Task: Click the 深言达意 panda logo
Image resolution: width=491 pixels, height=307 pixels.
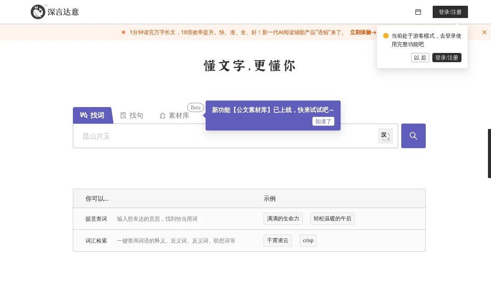Action: [38, 12]
